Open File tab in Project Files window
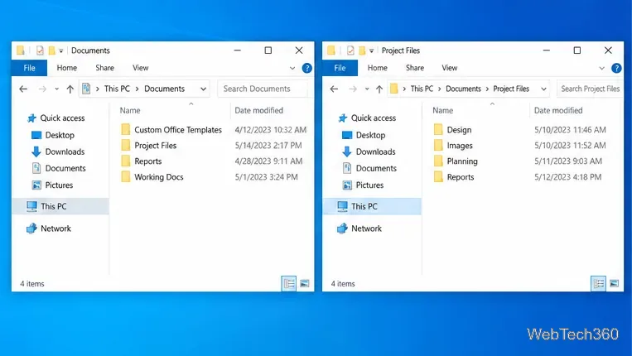Screen dimensions: 632x356 (x=340, y=68)
